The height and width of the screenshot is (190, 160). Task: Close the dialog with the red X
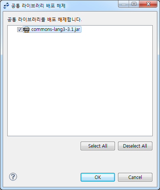coord(148,4)
